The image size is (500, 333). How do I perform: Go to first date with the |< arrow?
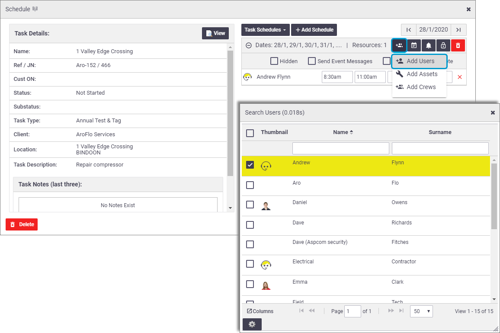click(408, 30)
